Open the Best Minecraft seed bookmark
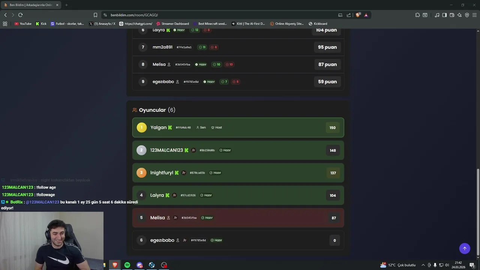This screenshot has width=480, height=270. click(x=210, y=24)
